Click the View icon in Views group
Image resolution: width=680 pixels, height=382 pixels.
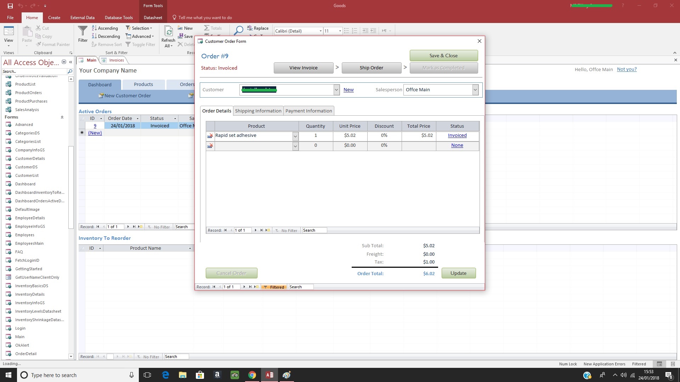pos(8,32)
